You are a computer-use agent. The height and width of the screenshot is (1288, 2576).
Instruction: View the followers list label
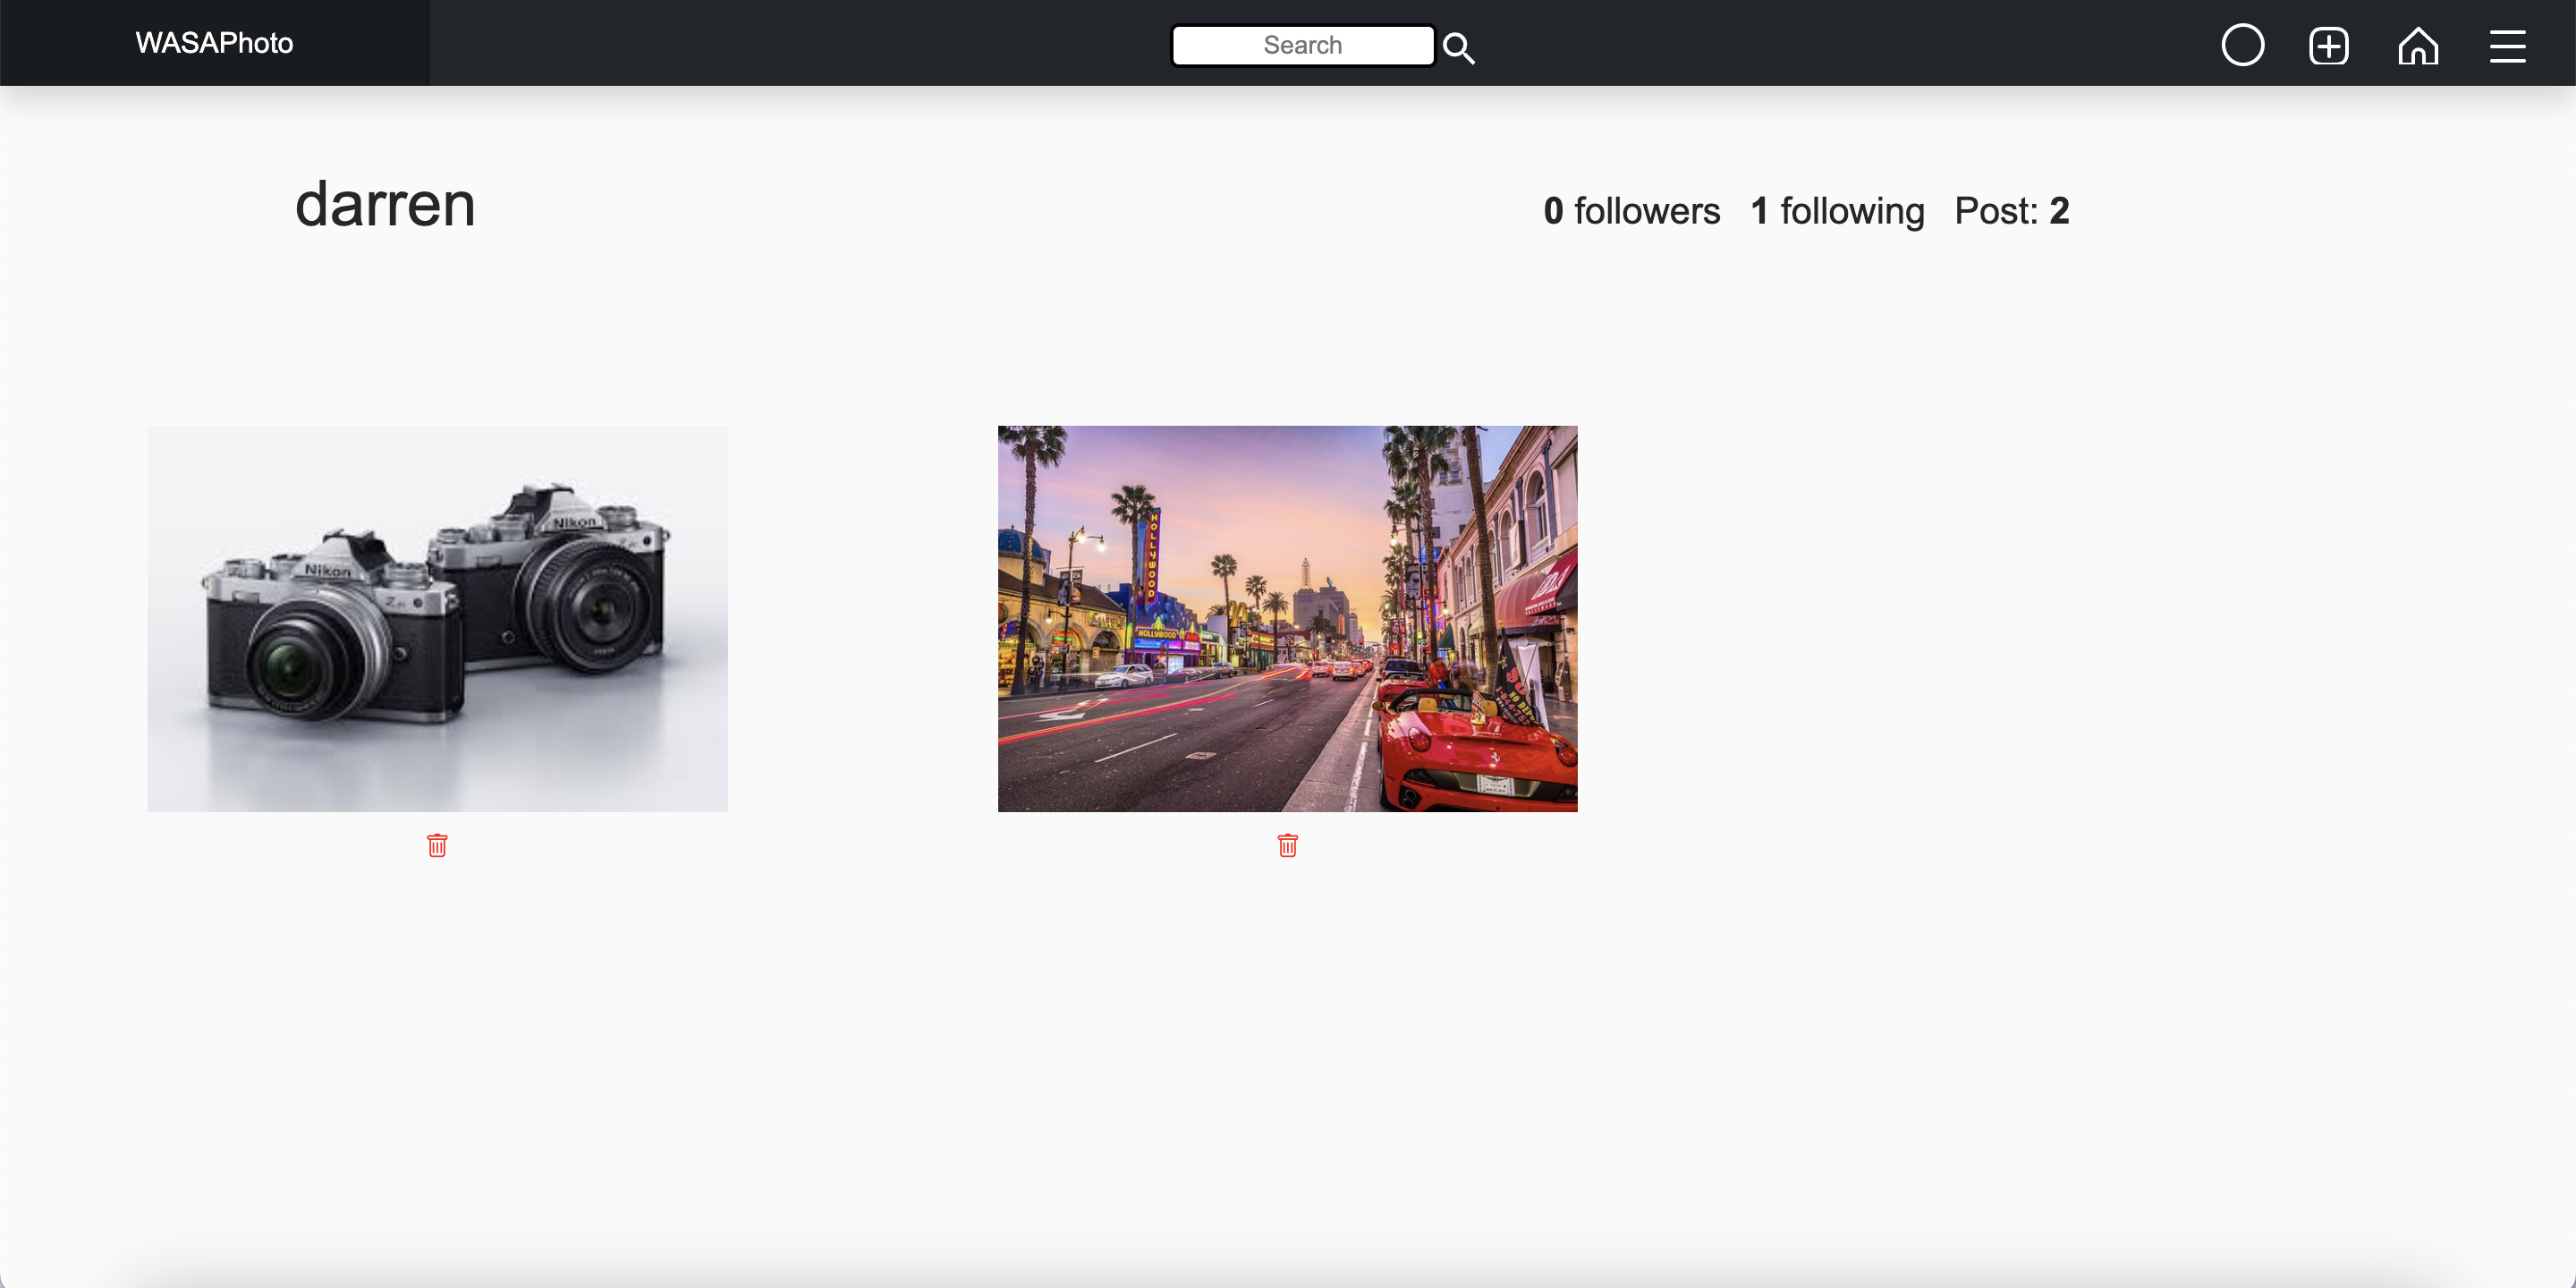pyautogui.click(x=1646, y=211)
